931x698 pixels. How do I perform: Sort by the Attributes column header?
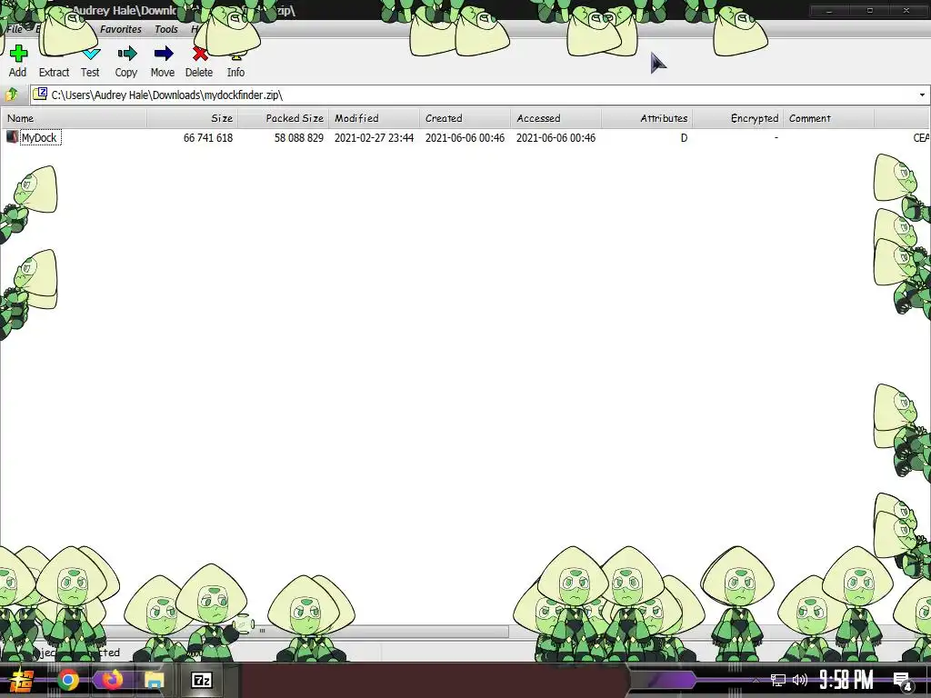click(x=646, y=118)
